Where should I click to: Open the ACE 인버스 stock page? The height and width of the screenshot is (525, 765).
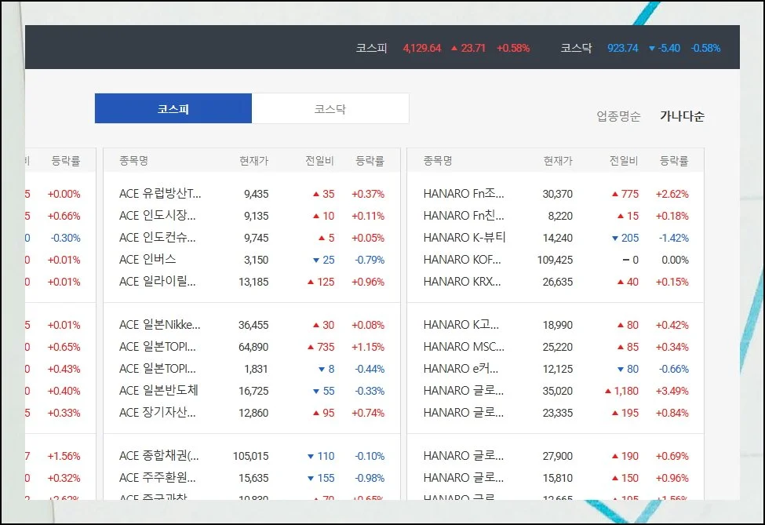tap(148, 260)
